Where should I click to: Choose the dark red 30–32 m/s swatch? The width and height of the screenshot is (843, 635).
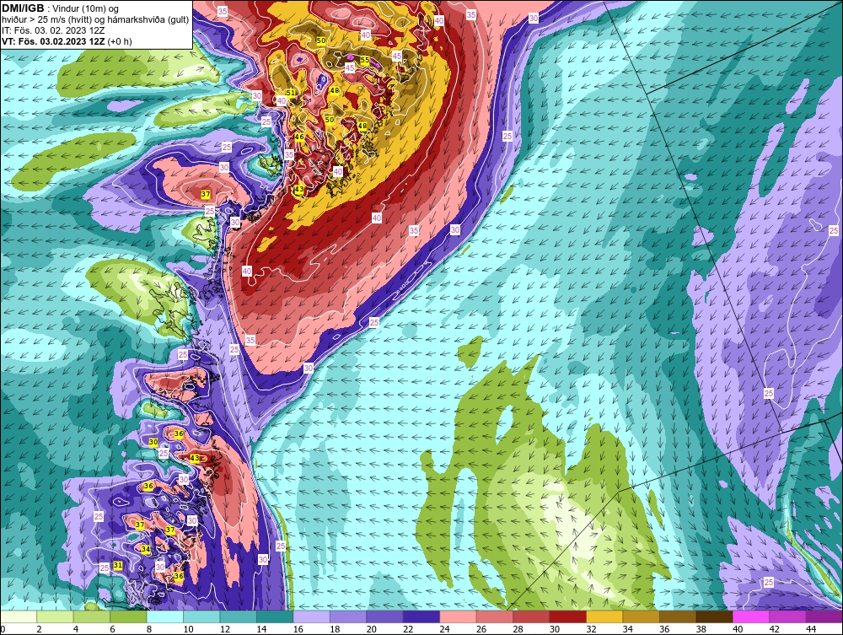(567, 616)
